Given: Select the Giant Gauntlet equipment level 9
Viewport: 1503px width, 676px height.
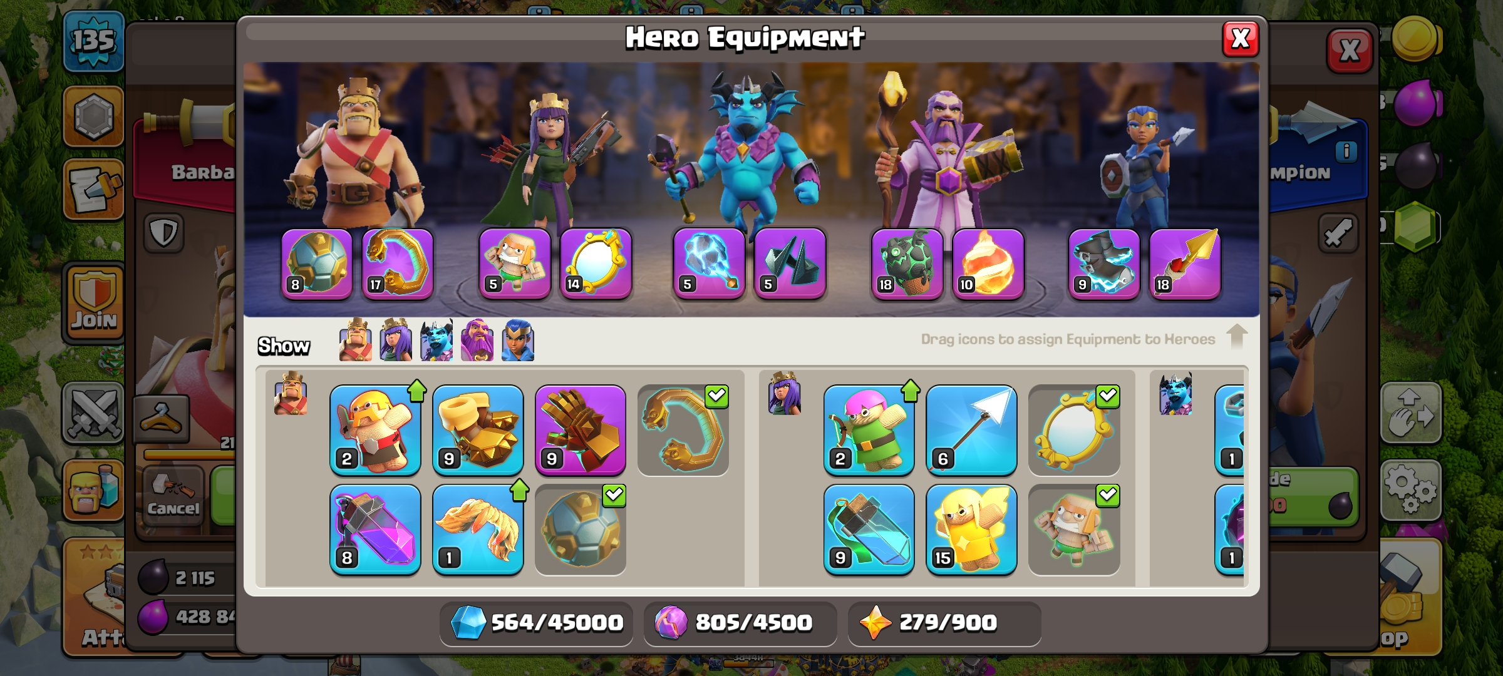Looking at the screenshot, I should (x=581, y=430).
